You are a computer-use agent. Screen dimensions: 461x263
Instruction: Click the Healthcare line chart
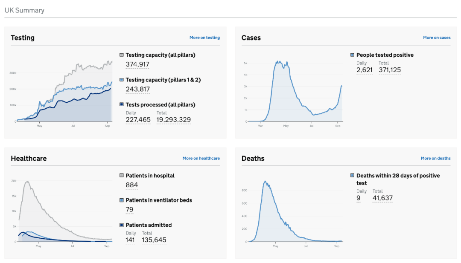[x=61, y=214]
